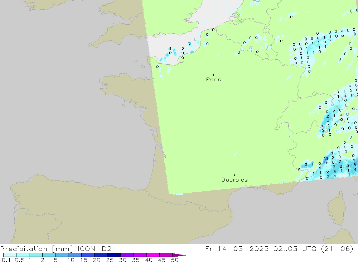The width and height of the screenshot is (358, 262).
Task: Select the 0.1–0.5 mm legend color swatch
Action: tap(10, 255)
